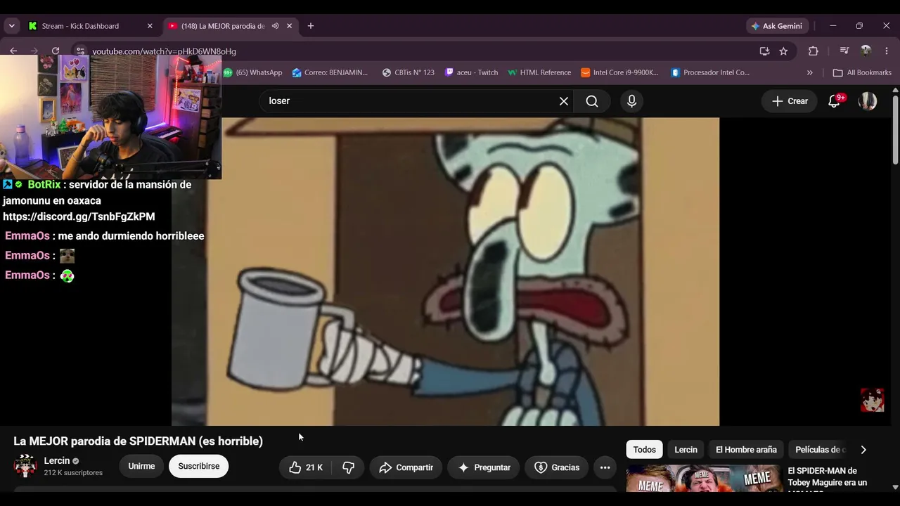Screen dimensions: 900x506
Task: Open the Procesador Intel Co... bookmark
Action: pyautogui.click(x=710, y=72)
